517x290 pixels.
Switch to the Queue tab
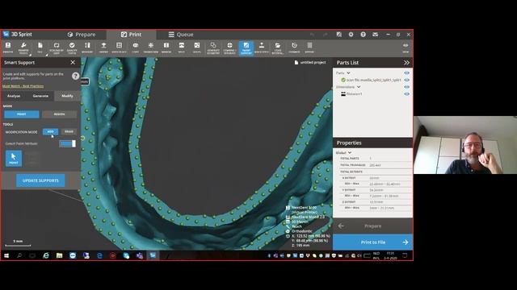(181, 35)
